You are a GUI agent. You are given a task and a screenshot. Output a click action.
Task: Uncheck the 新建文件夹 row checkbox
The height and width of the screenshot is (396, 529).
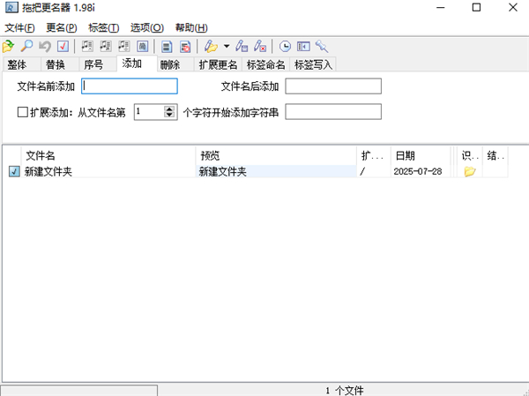pyautogui.click(x=14, y=171)
